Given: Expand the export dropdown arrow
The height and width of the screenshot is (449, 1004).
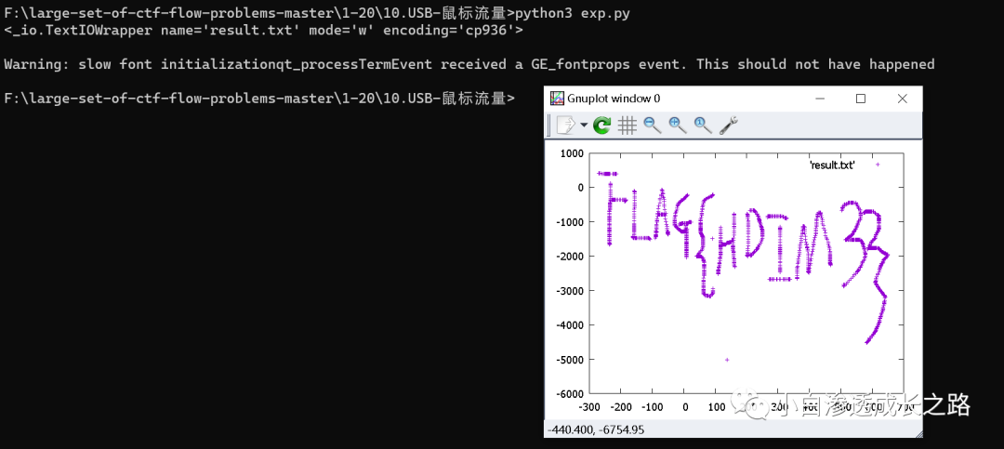Looking at the screenshot, I should [x=584, y=125].
